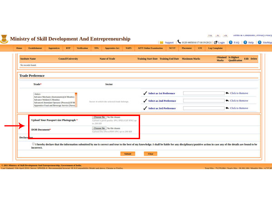Click the 3rd Preference text field
Viewport: 272px width, 204px height.
click(x=204, y=108)
